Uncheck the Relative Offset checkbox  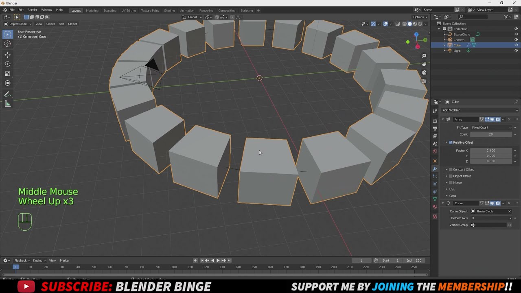tap(451, 142)
